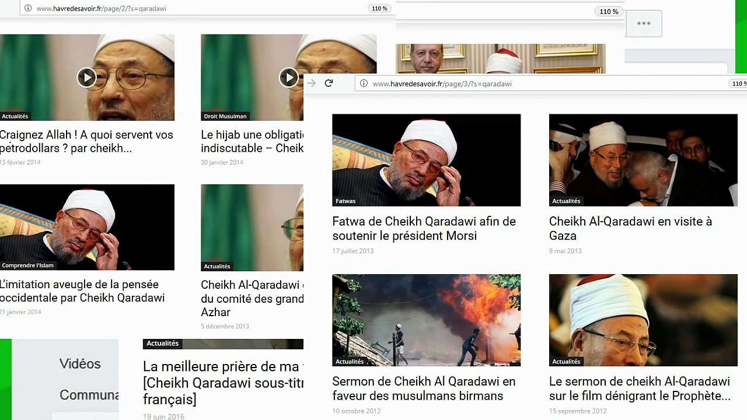Open the three-dots menu button
The image size is (747, 420).
[644, 23]
